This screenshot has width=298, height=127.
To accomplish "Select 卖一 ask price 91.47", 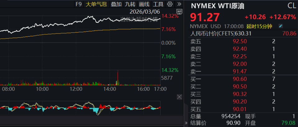I will (x=240, y=72).
